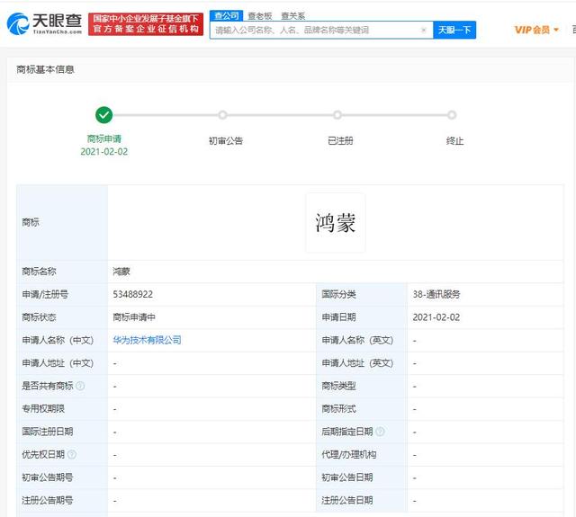This screenshot has height=517, width=576.
Task: Select the 终止 progress step marker
Action: tap(452, 115)
